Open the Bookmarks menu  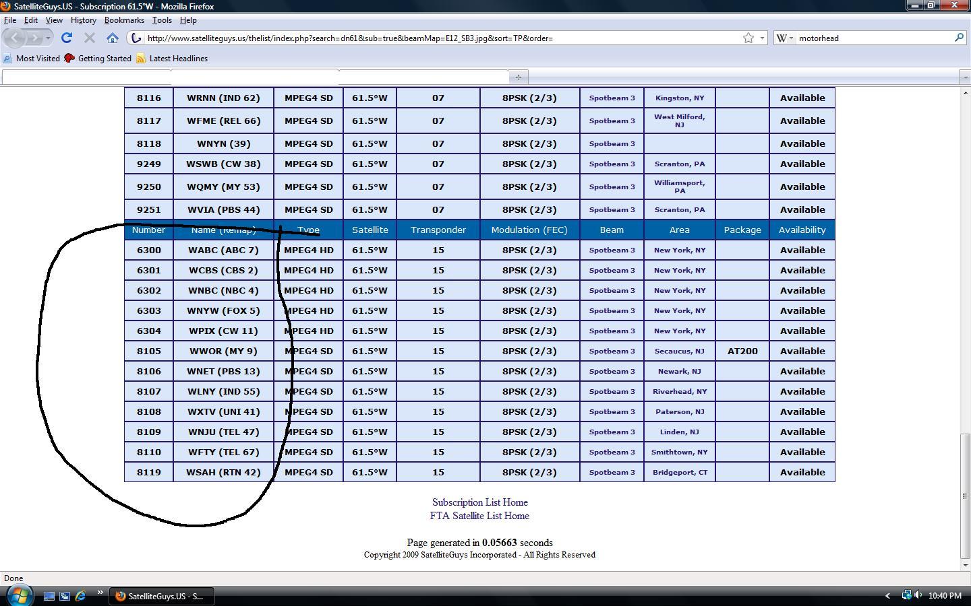[x=124, y=20]
